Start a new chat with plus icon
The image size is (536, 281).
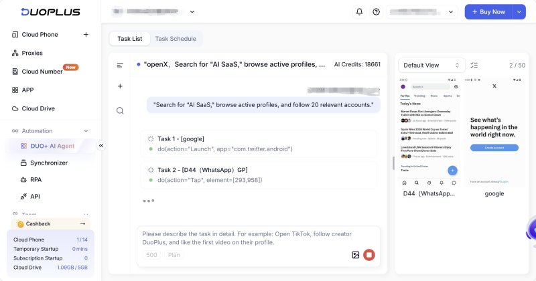point(120,86)
